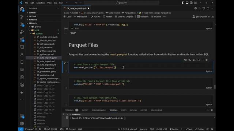Add a Markdown cell
The height and width of the screenshot is (131, 234).
point(80,17)
